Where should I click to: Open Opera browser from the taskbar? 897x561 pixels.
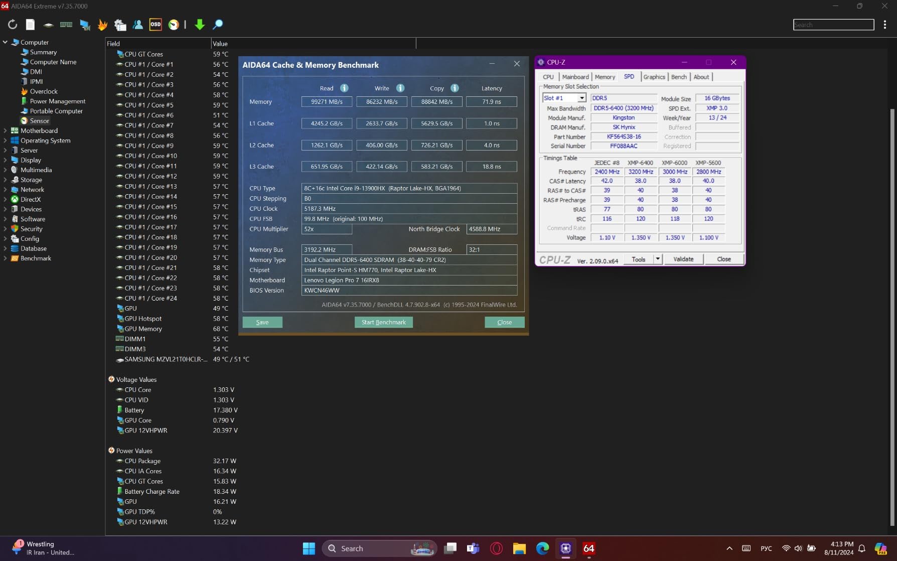(x=496, y=548)
